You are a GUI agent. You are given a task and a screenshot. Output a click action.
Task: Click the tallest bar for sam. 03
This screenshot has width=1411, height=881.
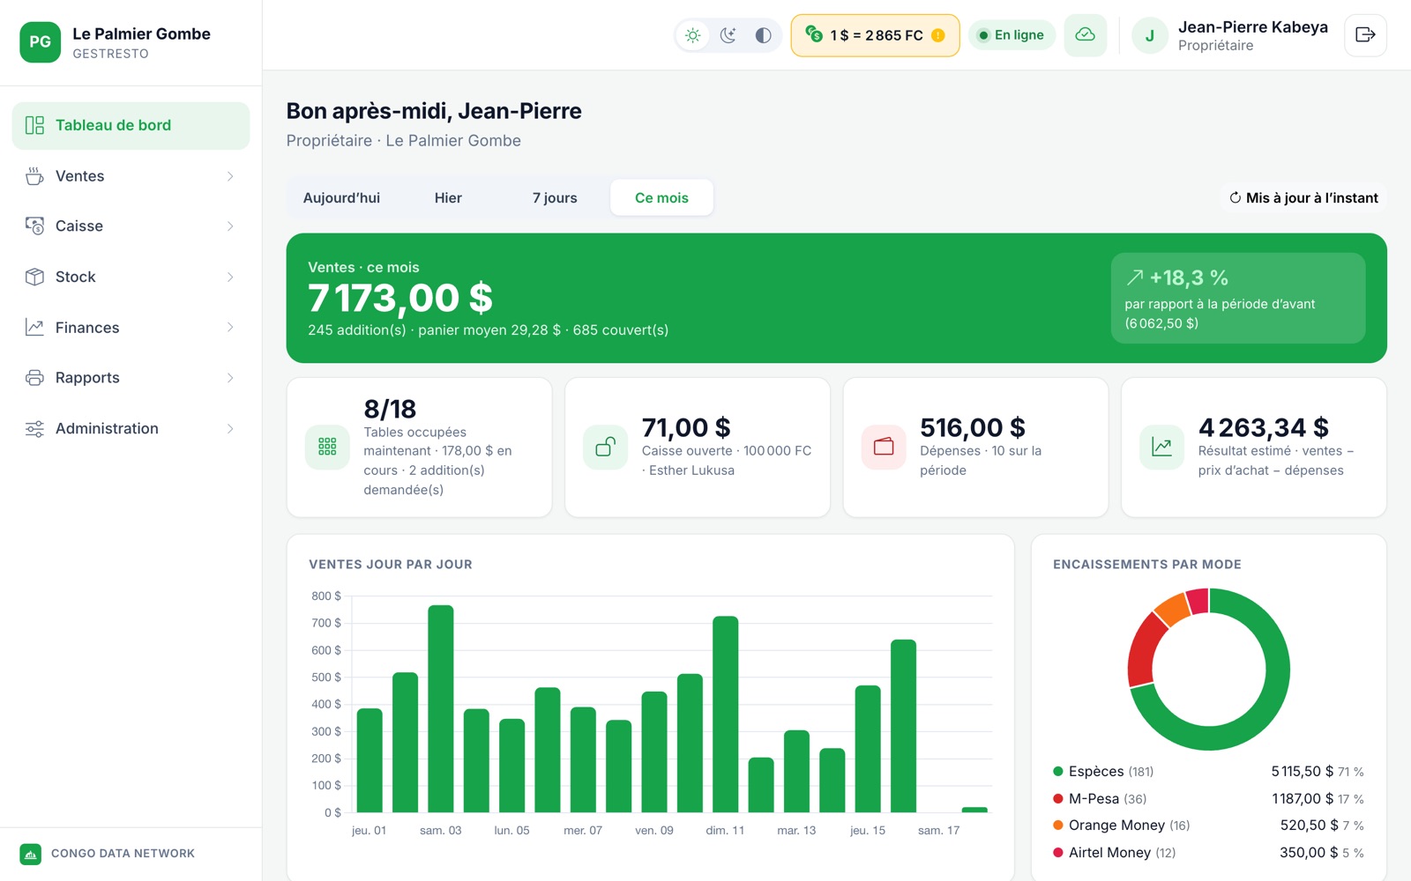(441, 708)
